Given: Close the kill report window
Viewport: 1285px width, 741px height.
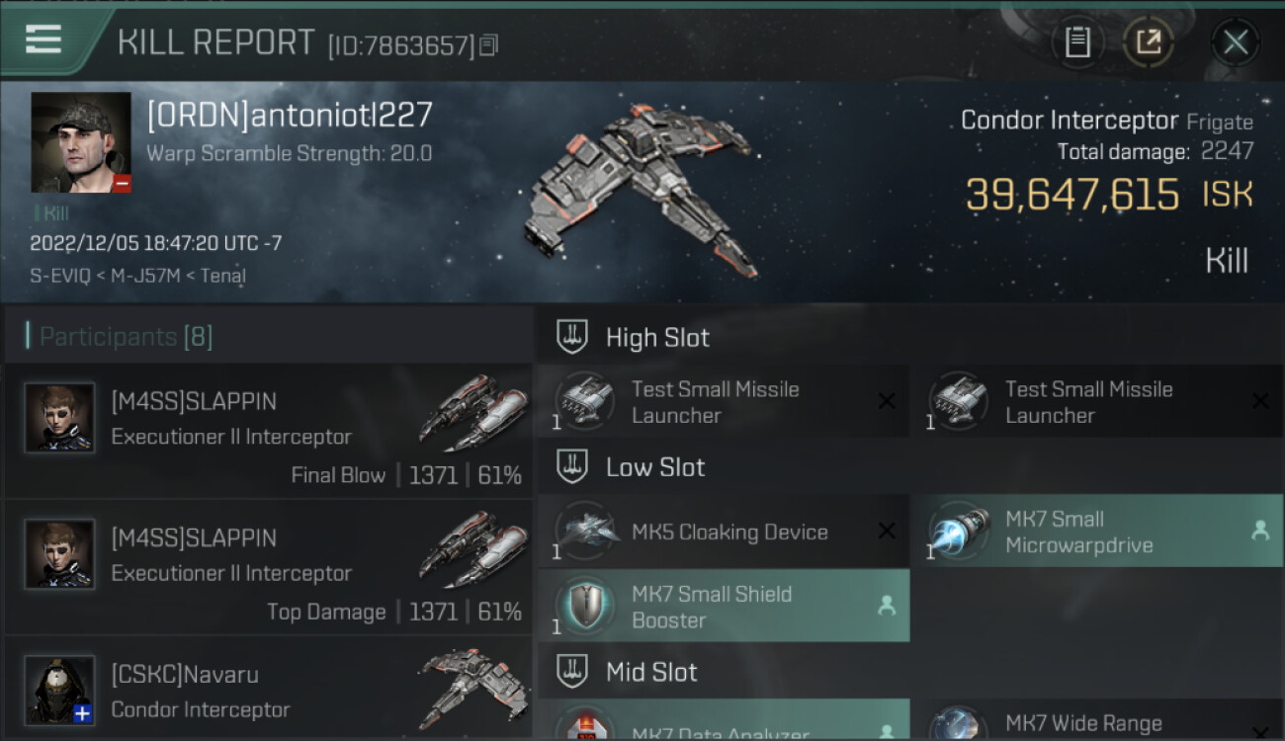Looking at the screenshot, I should tap(1235, 41).
